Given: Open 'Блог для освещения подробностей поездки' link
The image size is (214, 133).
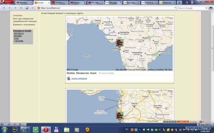Looking at the screenshot, I should tap(25, 20).
